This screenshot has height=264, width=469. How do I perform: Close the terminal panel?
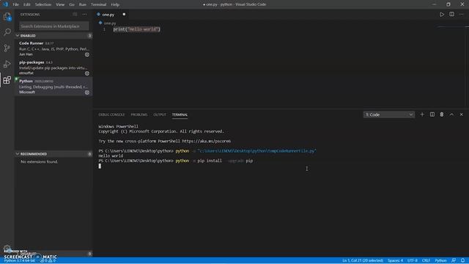tap(461, 114)
